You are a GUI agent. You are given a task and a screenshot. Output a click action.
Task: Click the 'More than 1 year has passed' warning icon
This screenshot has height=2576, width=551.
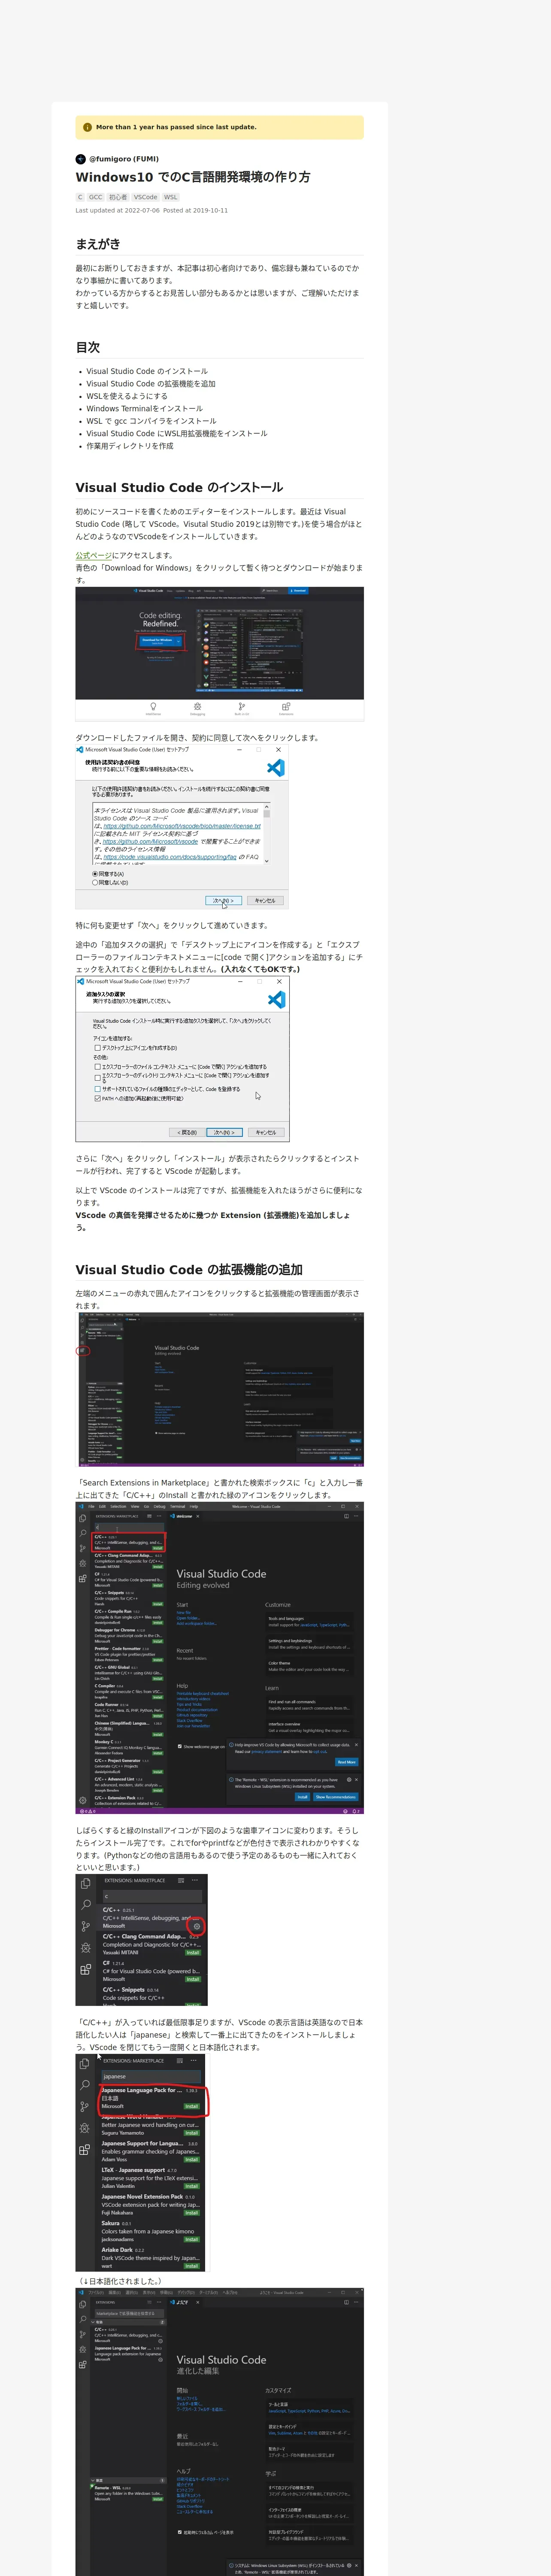pos(88,127)
